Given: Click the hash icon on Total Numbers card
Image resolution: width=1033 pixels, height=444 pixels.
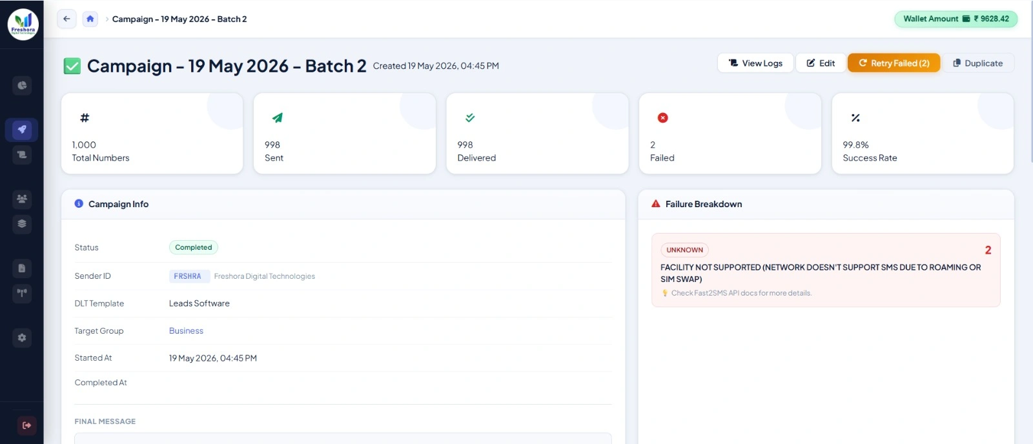Looking at the screenshot, I should tap(85, 117).
